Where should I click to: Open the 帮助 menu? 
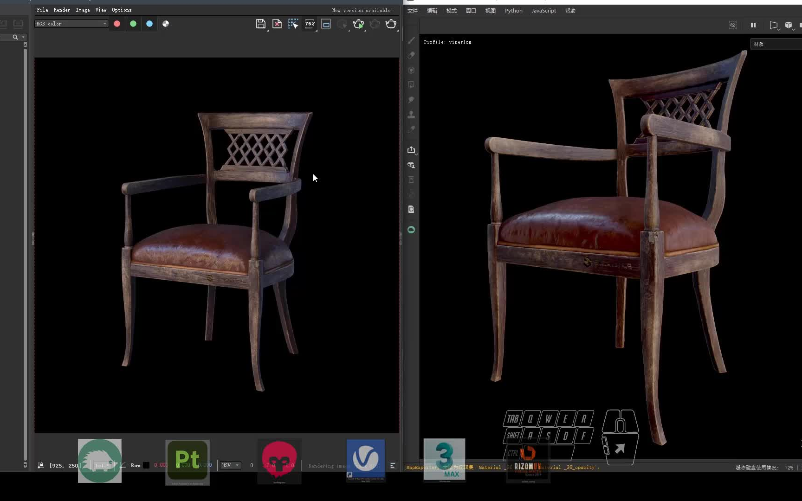pos(570,11)
